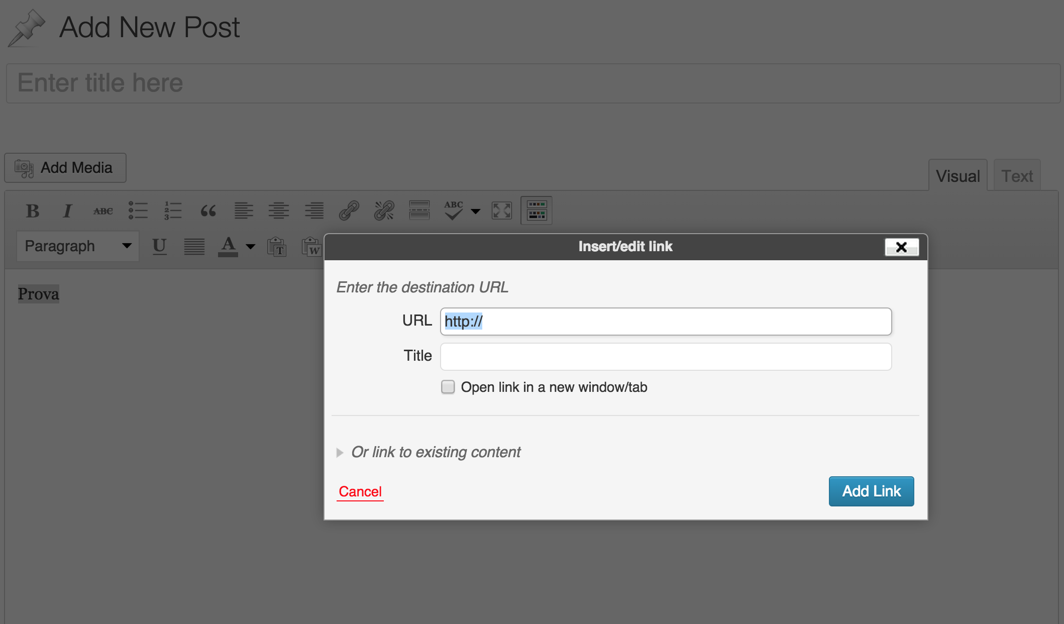1064x624 pixels.
Task: Click into the link Title field
Action: point(666,357)
